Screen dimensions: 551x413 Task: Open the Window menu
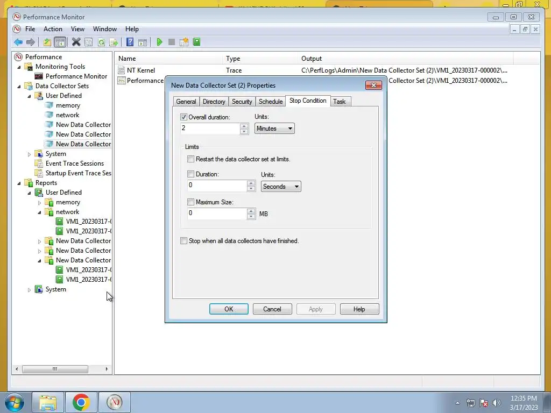[x=105, y=29]
